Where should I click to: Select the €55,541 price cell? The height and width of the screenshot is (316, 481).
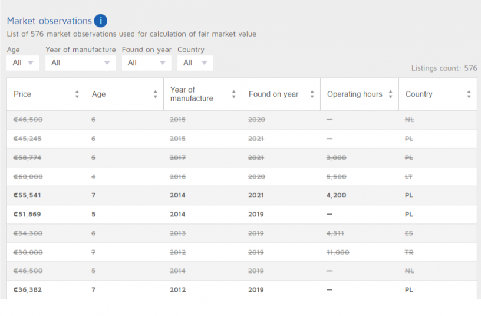tap(27, 195)
